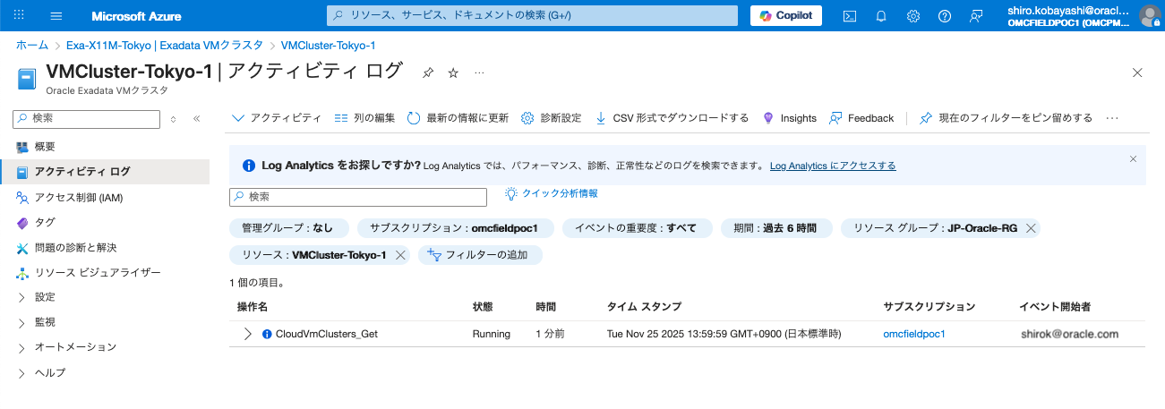Open クイック分析情報 quick insights
The image size is (1165, 409).
click(x=552, y=193)
